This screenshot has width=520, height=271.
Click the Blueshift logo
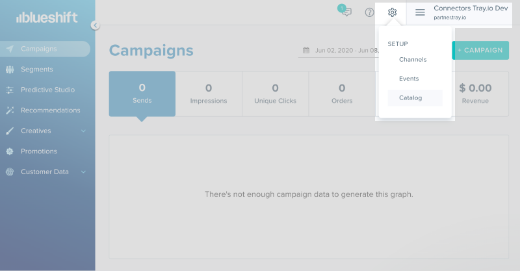[x=47, y=18]
